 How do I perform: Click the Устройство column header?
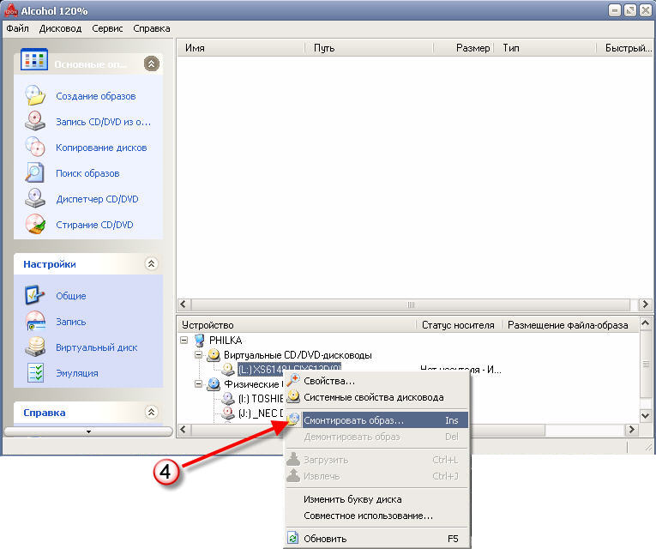point(297,325)
